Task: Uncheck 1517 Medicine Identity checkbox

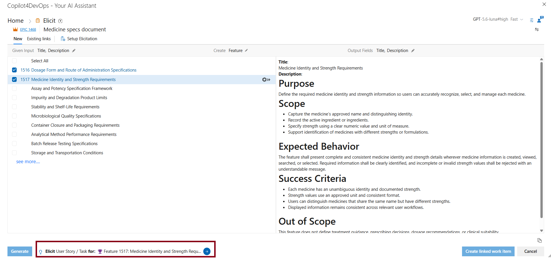Action: [14, 80]
